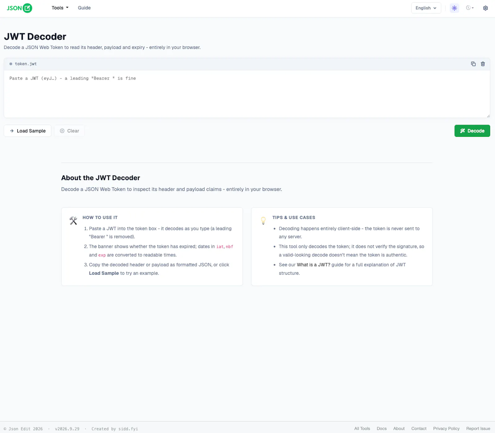This screenshot has height=433, width=495.
Task: Visit the About footer link
Action: point(399,429)
